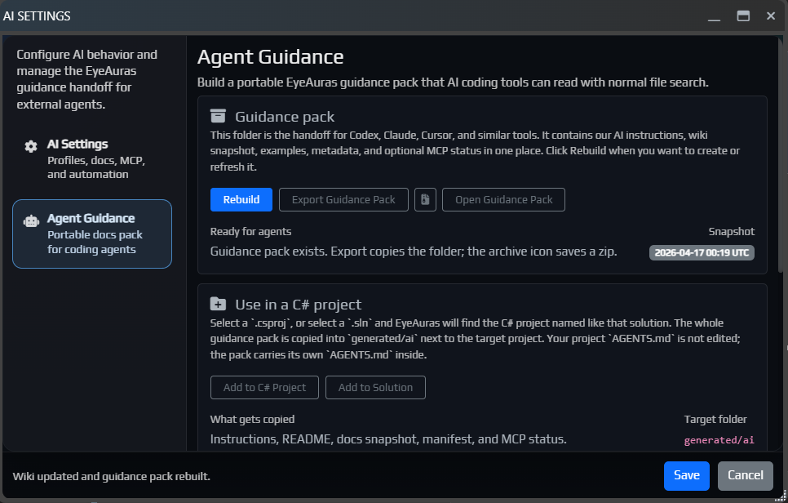Click the robot icon next to Agent Guidance
788x503 pixels.
(30, 219)
